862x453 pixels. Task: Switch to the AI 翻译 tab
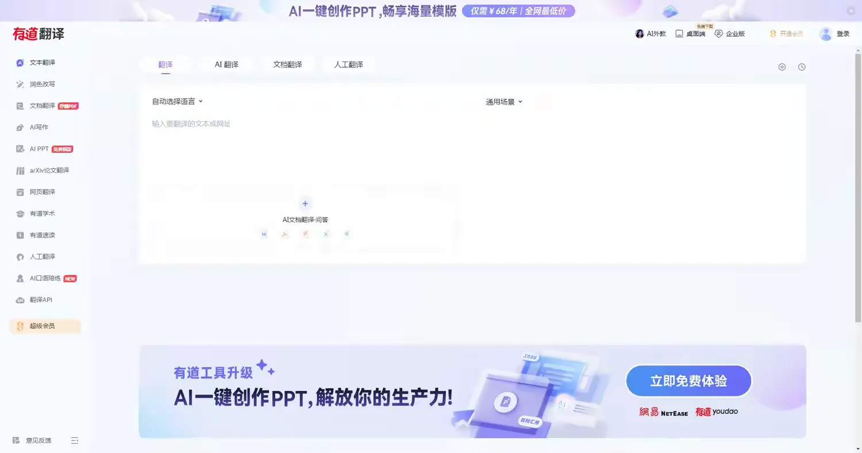pyautogui.click(x=226, y=65)
